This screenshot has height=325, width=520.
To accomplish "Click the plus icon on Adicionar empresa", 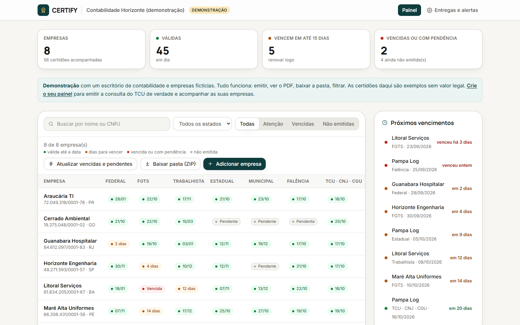I will pyautogui.click(x=210, y=164).
